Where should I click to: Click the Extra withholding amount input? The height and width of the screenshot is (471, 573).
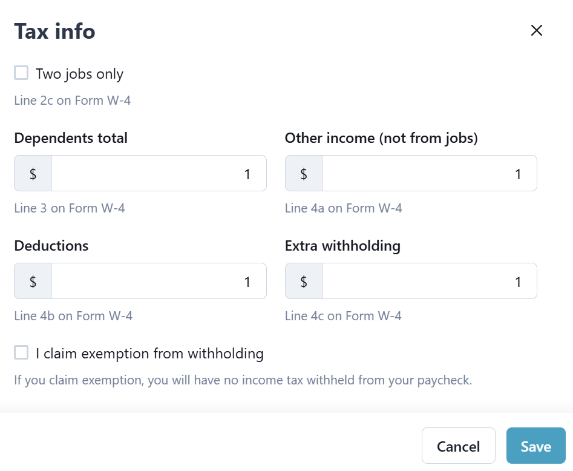point(429,282)
